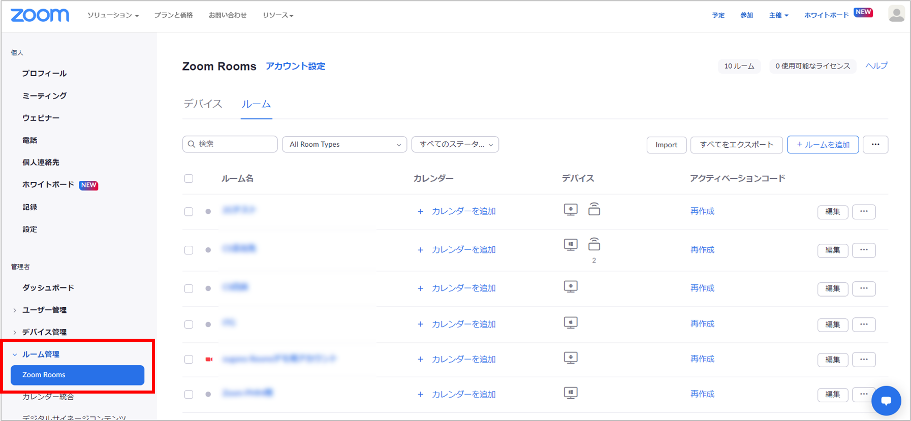Open プロフィール in the sidebar
911x421 pixels.
[x=44, y=74]
